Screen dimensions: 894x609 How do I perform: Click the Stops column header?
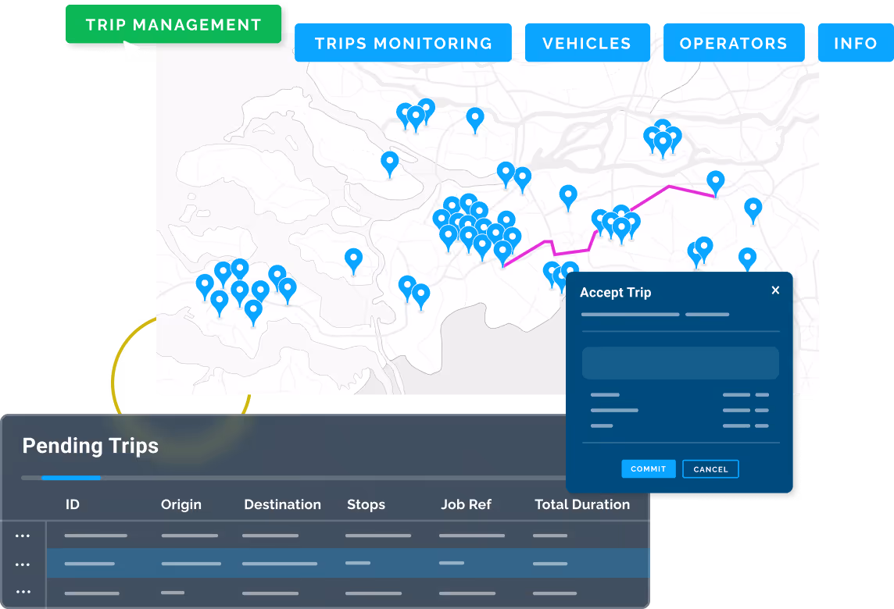tap(366, 504)
